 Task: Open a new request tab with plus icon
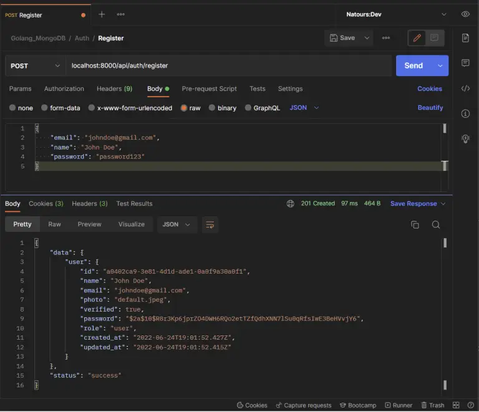102,14
